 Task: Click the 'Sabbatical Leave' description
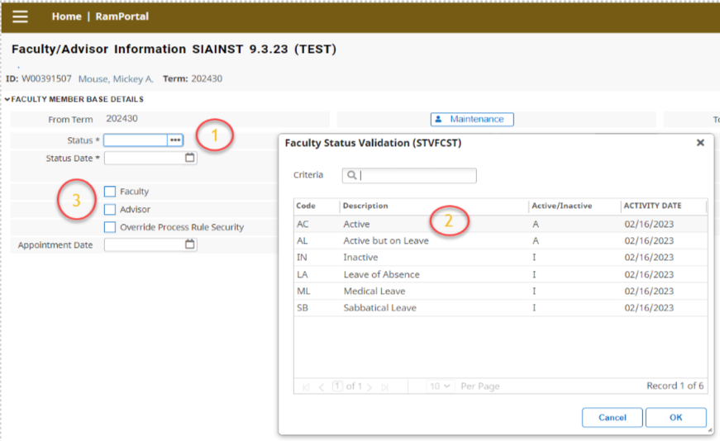379,307
